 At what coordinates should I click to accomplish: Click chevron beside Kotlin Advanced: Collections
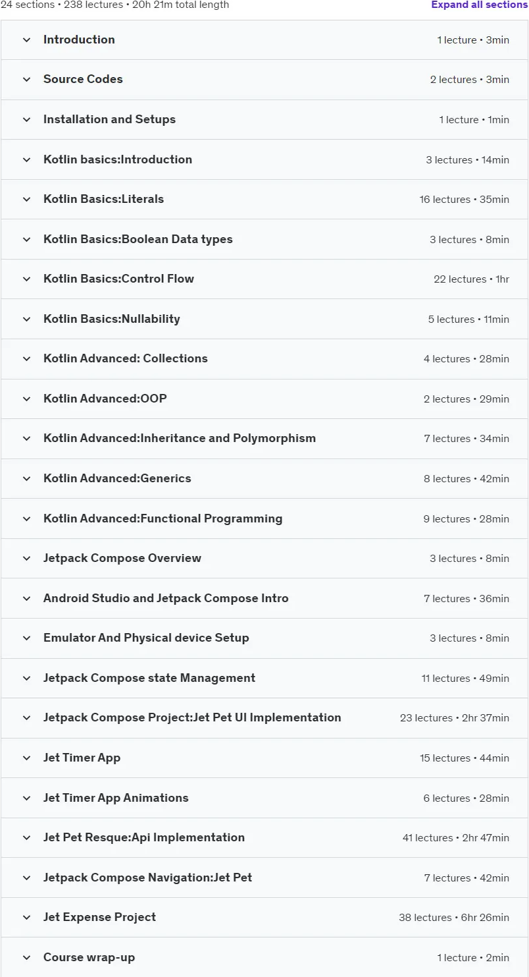pyautogui.click(x=26, y=358)
